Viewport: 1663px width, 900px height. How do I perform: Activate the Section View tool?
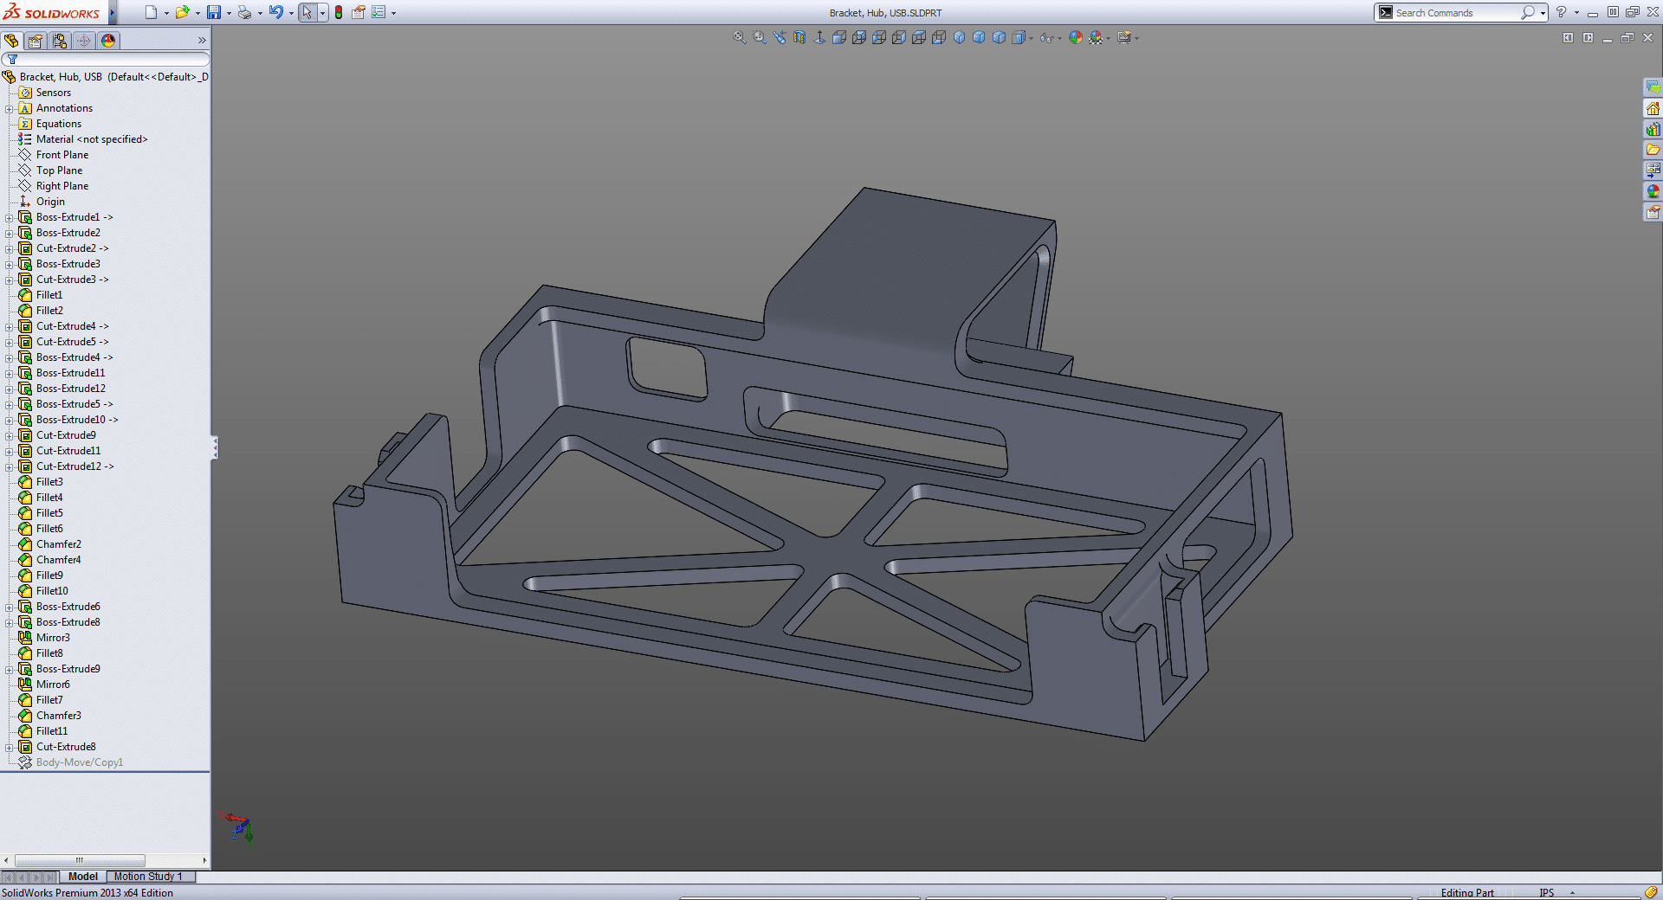coord(799,37)
